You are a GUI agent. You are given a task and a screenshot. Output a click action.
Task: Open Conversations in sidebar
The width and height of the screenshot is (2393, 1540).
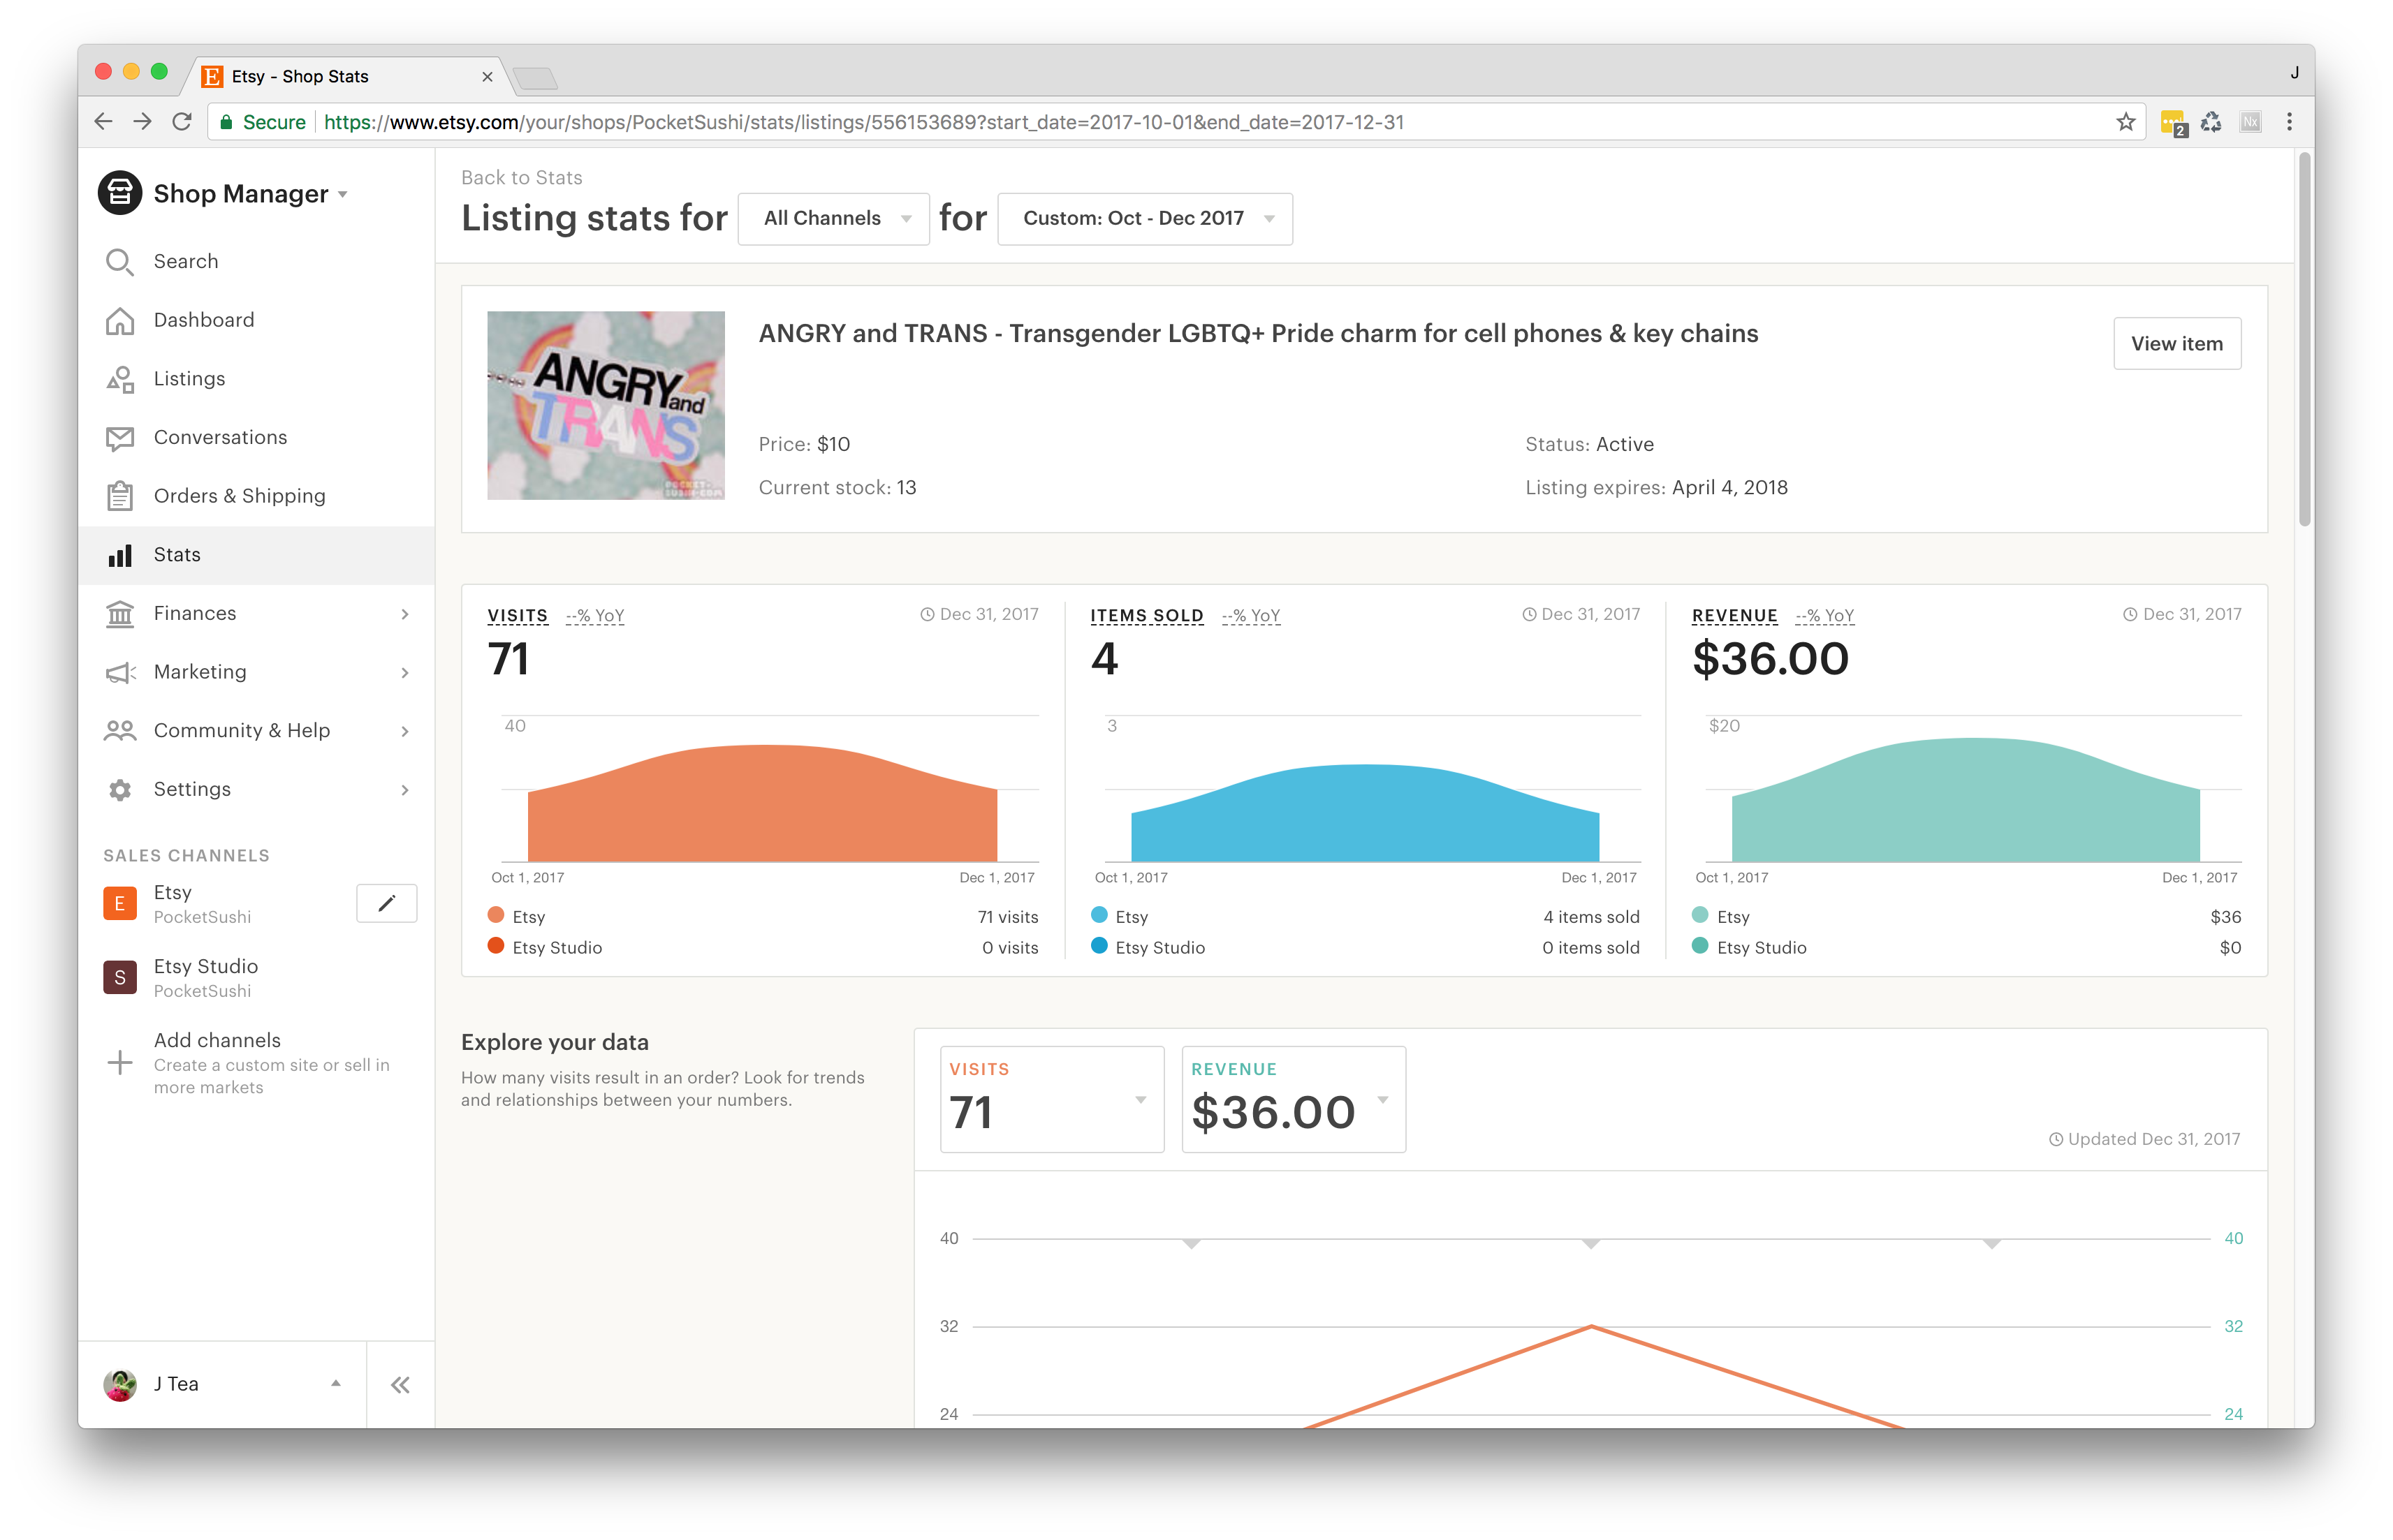256,438
